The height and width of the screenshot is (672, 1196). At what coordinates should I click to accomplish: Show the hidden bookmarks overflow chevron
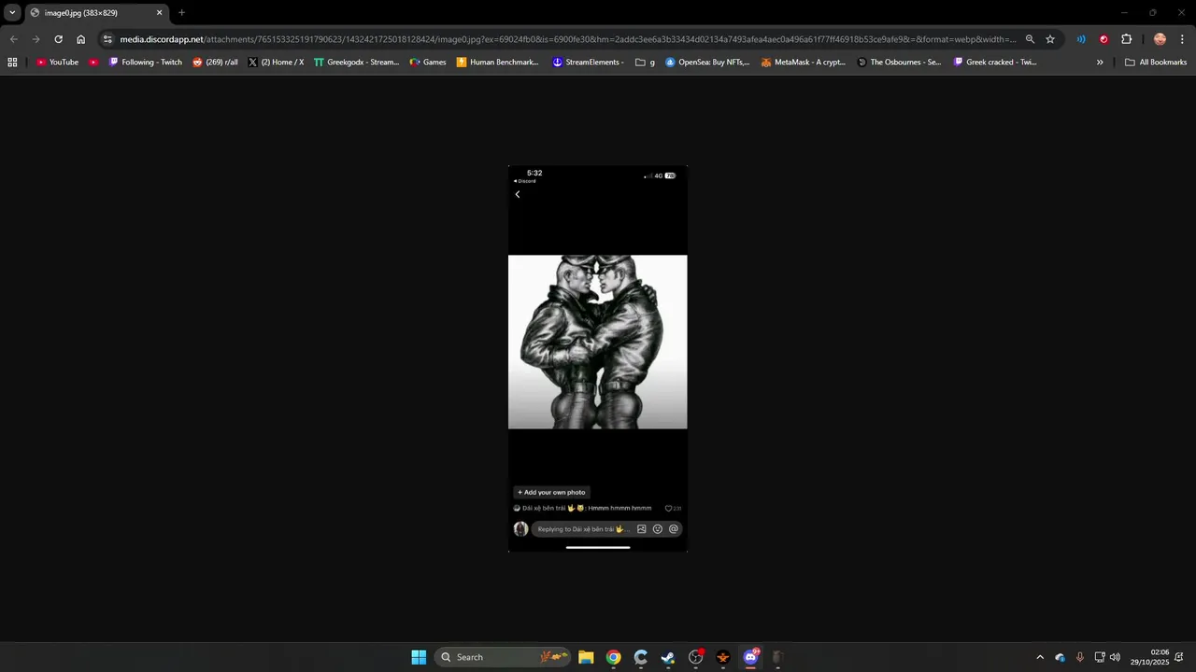tap(1100, 63)
